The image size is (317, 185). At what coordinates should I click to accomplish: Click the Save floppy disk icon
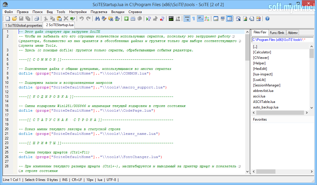21,19
